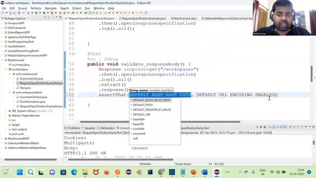Click Run code lens above validate_responsebody
The height and width of the screenshot is (178, 316).
tap(91, 59)
